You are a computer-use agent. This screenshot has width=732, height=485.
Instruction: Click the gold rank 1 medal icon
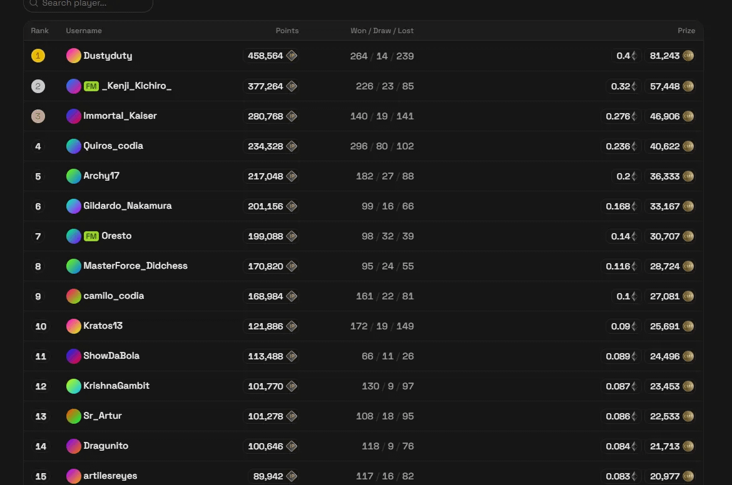[x=38, y=56]
